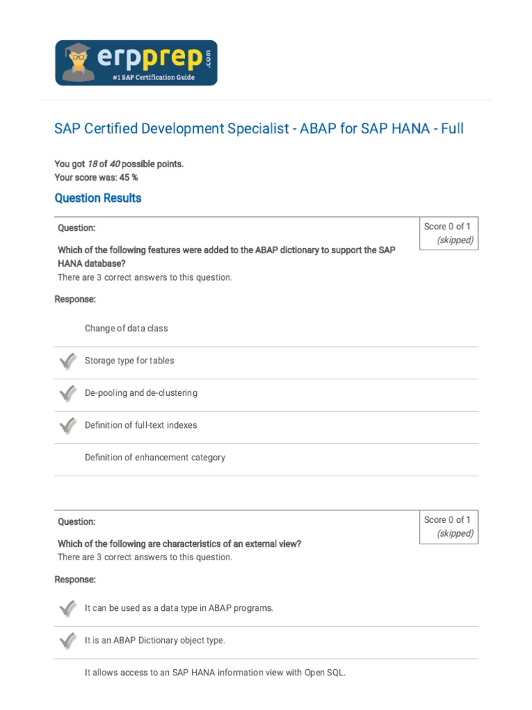
Task: Click first question's Score 0 of 1 box
Action: 447,234
